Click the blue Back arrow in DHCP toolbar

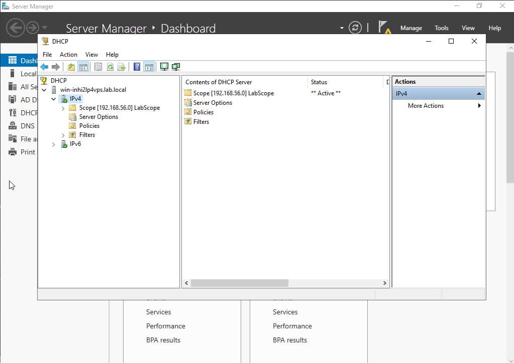[44, 67]
